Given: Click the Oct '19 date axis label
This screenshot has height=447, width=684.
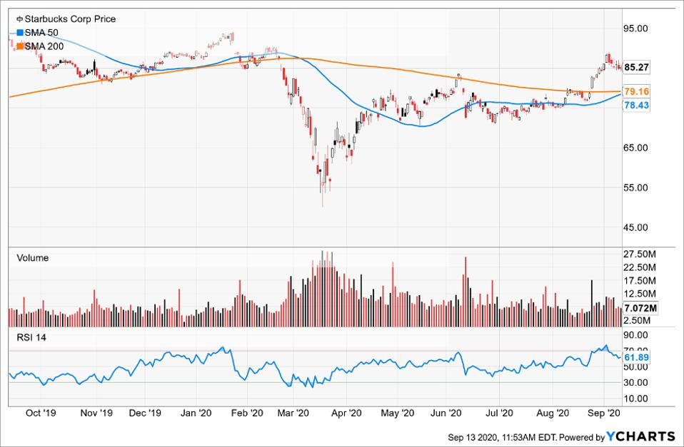Looking at the screenshot, I should 40,412.
